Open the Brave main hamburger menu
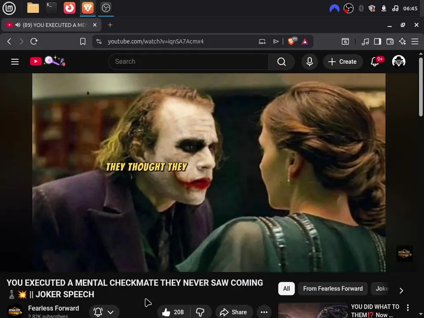This screenshot has width=424, height=318. tap(415, 42)
